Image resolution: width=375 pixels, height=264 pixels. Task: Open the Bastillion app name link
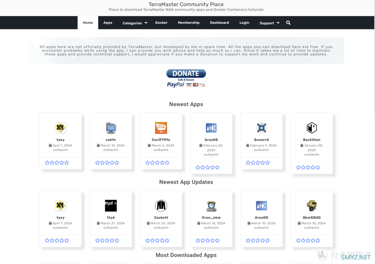[311, 140]
